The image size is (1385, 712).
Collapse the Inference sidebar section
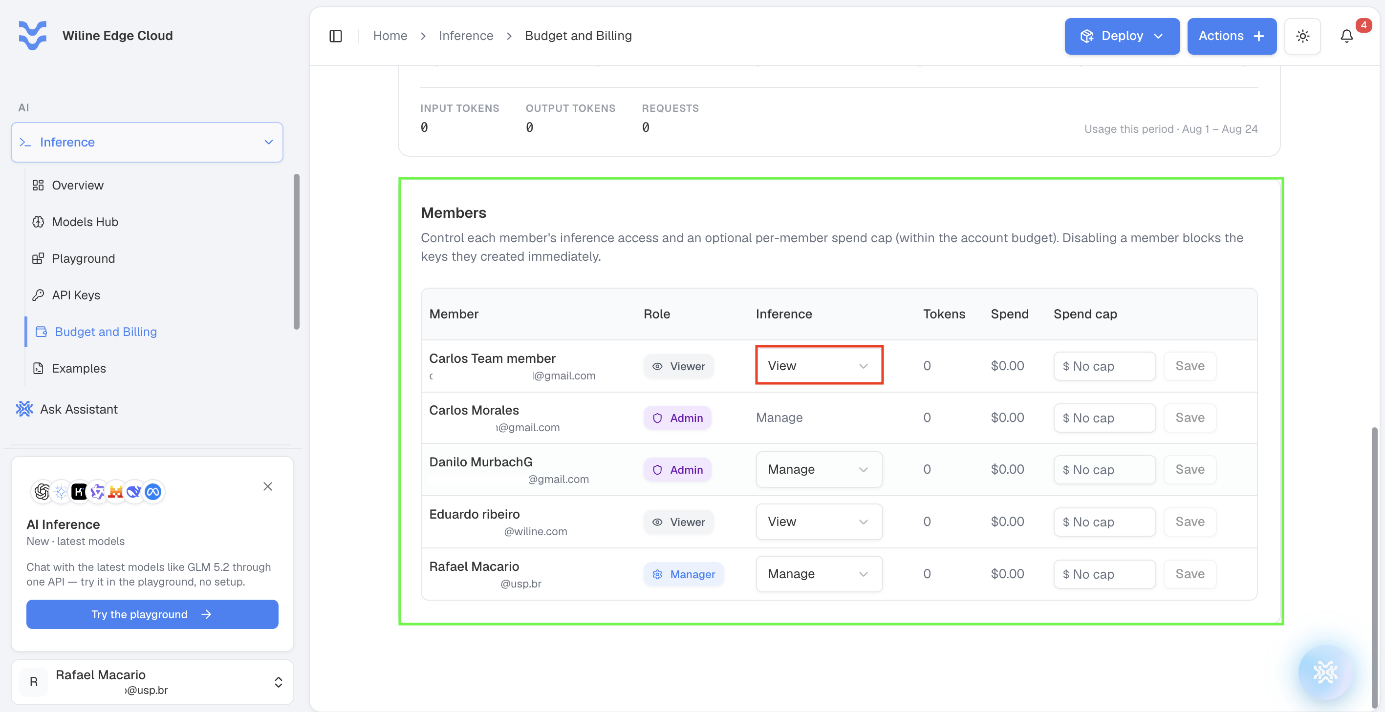click(147, 143)
